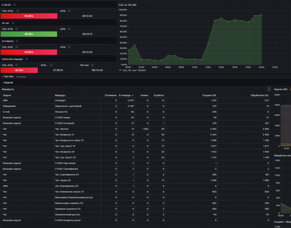
Task: Select the 'Стандарт' route cell
Action: coord(77,100)
